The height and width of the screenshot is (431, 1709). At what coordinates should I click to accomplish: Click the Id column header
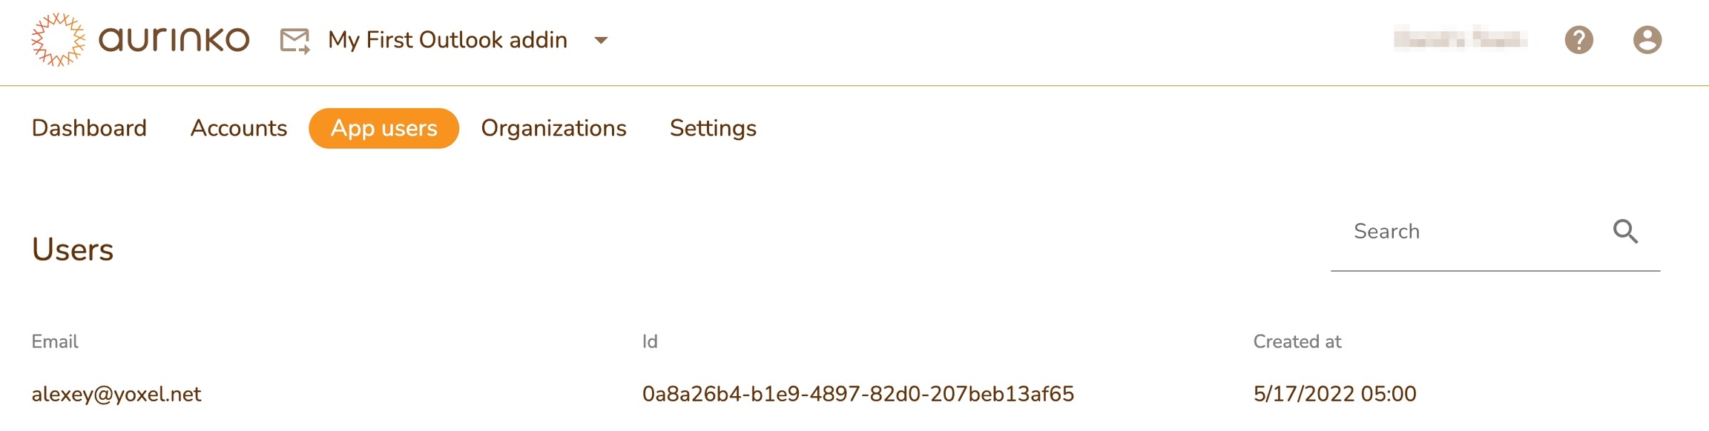tap(650, 341)
